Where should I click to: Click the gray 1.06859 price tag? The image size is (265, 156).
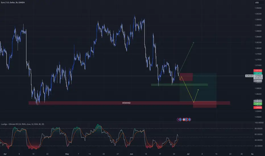[x=258, y=81]
